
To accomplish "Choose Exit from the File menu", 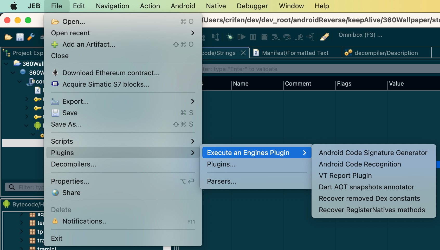I will tap(123, 238).
